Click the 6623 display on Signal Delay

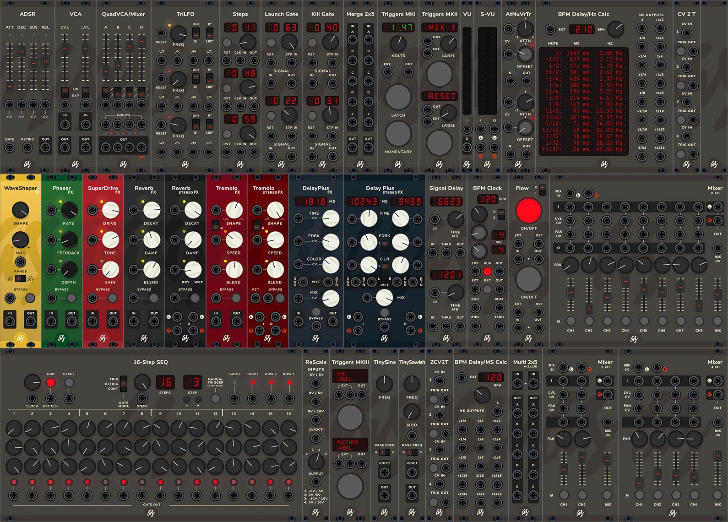point(446,201)
